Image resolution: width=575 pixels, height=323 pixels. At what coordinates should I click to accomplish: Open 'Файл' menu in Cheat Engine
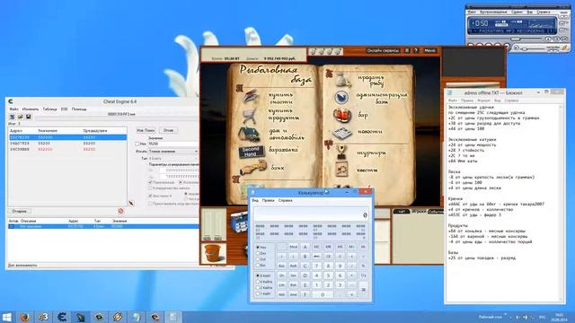[x=13, y=109]
